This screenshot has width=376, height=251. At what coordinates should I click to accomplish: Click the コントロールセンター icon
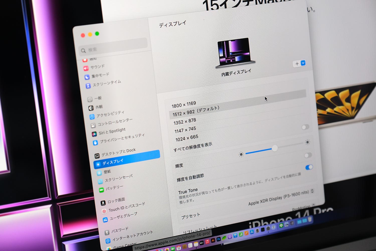93,125
